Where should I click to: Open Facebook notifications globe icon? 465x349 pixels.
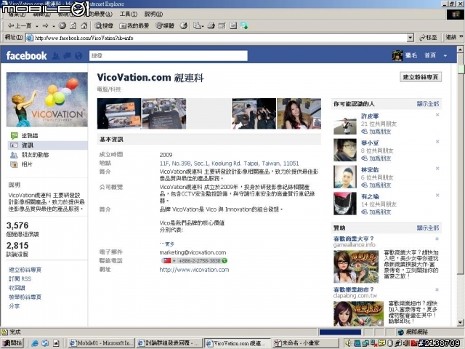pos(78,56)
